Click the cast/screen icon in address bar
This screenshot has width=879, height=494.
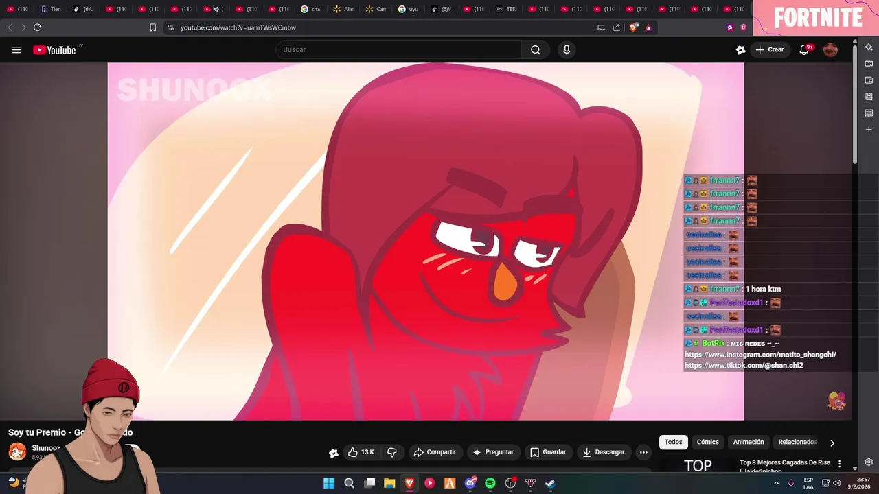point(601,27)
